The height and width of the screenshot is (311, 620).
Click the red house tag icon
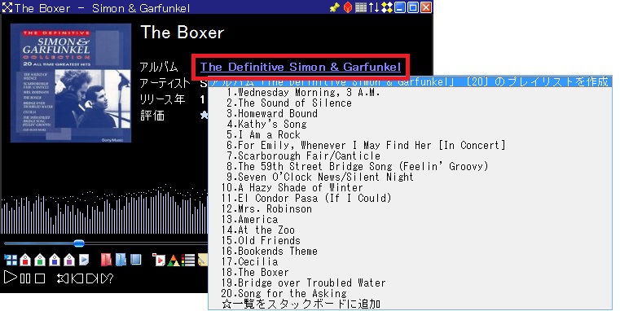(x=25, y=260)
